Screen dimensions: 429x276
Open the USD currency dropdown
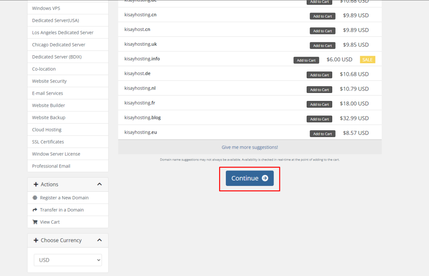click(x=68, y=260)
